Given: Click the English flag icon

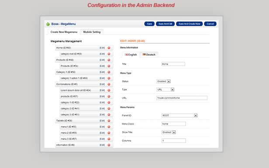Looking at the screenshot, I should (x=126, y=55).
